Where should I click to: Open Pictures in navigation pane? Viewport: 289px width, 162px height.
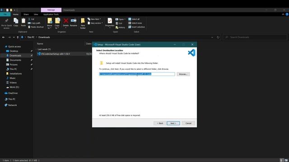[x=14, y=65]
